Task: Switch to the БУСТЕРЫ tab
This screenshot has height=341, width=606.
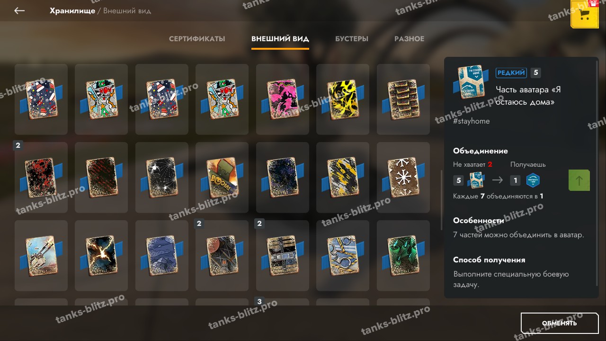Action: tap(352, 39)
